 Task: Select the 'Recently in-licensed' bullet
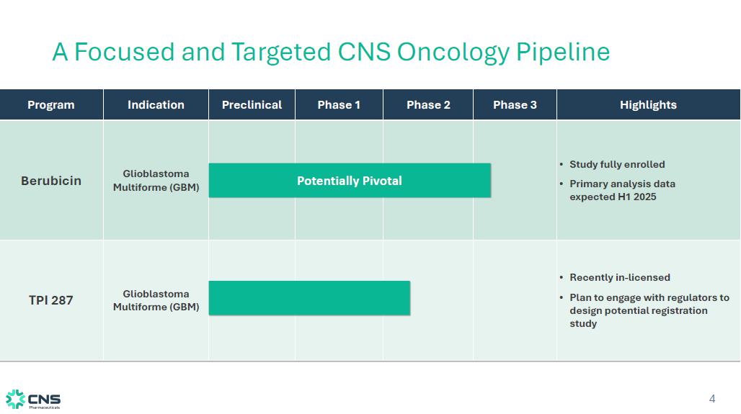[x=620, y=277]
